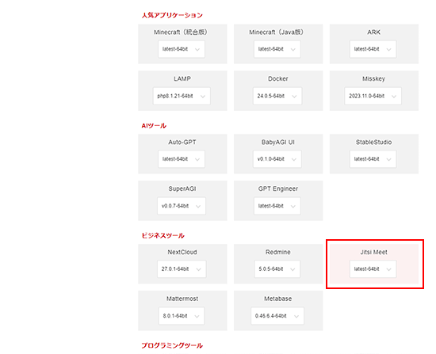Open the BabyAGI UI v0.1.0-64bit dropdown
This screenshot has height=354, width=436.
coord(277,159)
